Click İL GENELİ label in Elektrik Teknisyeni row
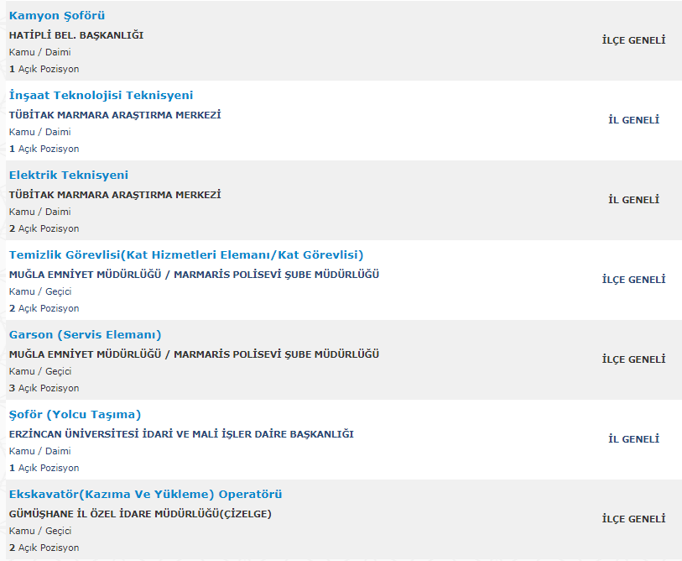The width and height of the screenshot is (682, 561). pyautogui.click(x=633, y=200)
